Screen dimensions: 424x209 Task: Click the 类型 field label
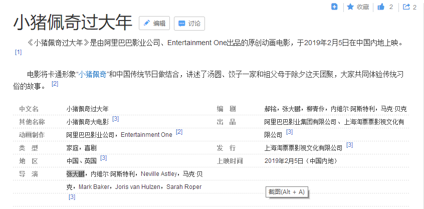(29, 148)
